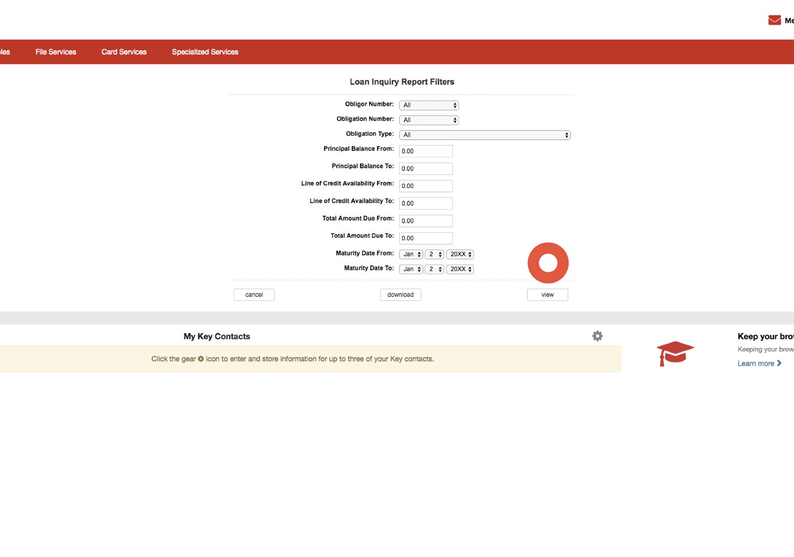
Task: Click the stepper arrows on Maturity Date To year
Action: 469,269
